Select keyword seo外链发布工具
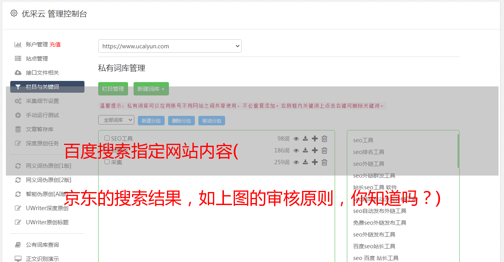 click(374, 235)
